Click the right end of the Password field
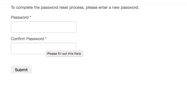 tap(75, 27)
